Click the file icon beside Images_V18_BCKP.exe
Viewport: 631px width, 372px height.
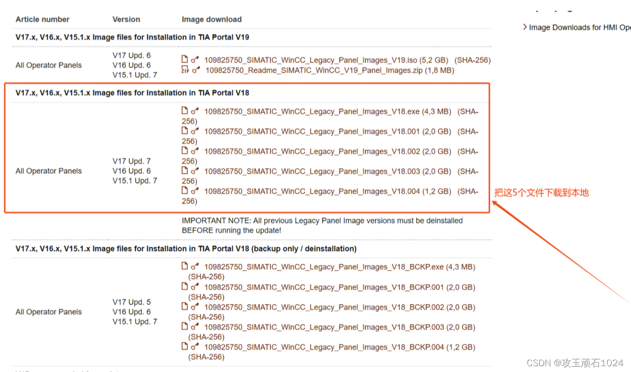(184, 266)
